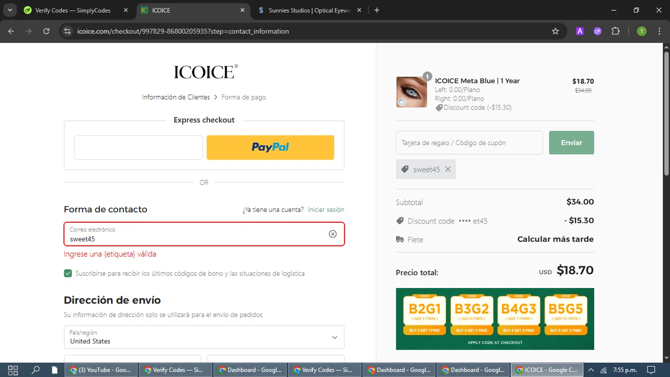Bookmark this page with the star icon
The image size is (670, 377).
click(x=555, y=31)
